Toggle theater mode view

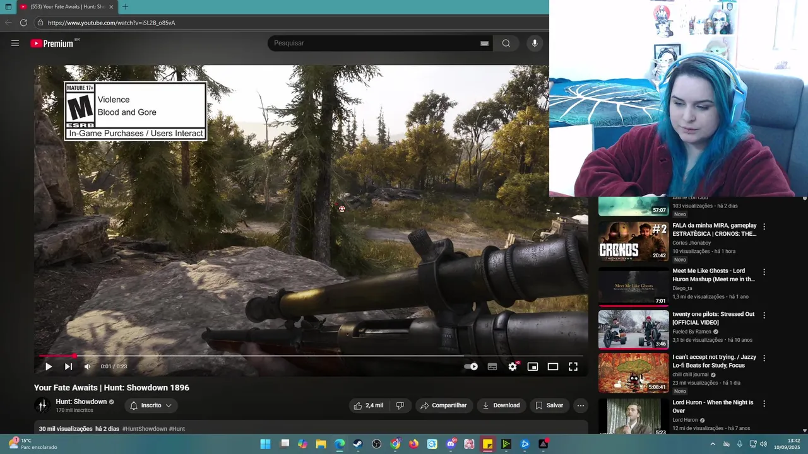pyautogui.click(x=553, y=366)
